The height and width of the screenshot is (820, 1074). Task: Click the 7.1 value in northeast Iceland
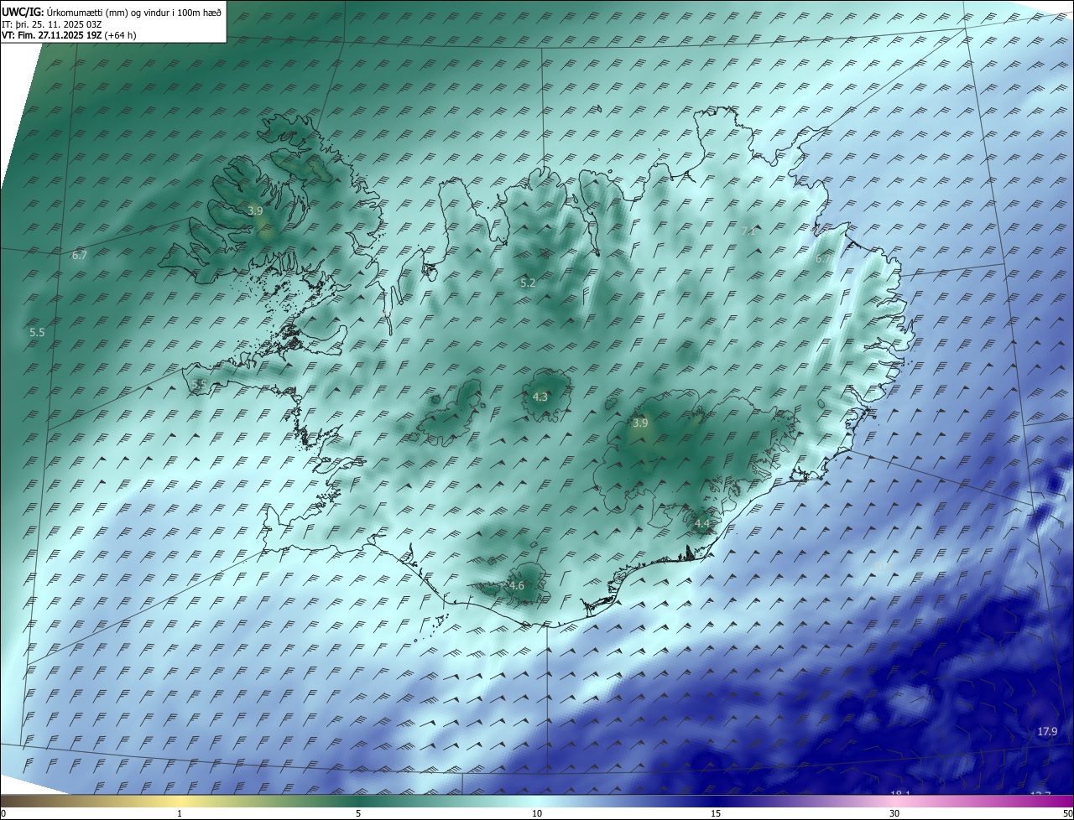click(749, 231)
